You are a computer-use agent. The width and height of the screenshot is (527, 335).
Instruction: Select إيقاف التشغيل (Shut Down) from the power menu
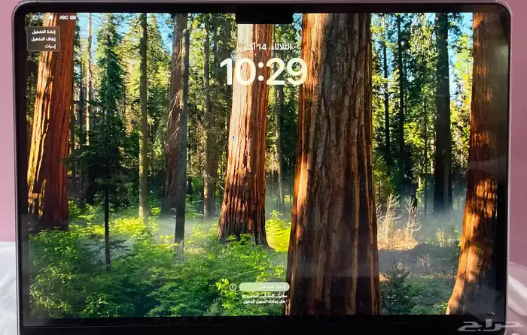[x=44, y=38]
